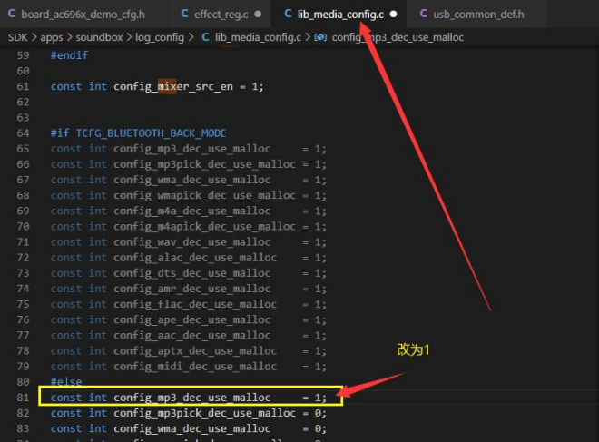This screenshot has width=599, height=442.
Task: Place cursor on config_mixer_src_en line
Action: click(x=157, y=87)
